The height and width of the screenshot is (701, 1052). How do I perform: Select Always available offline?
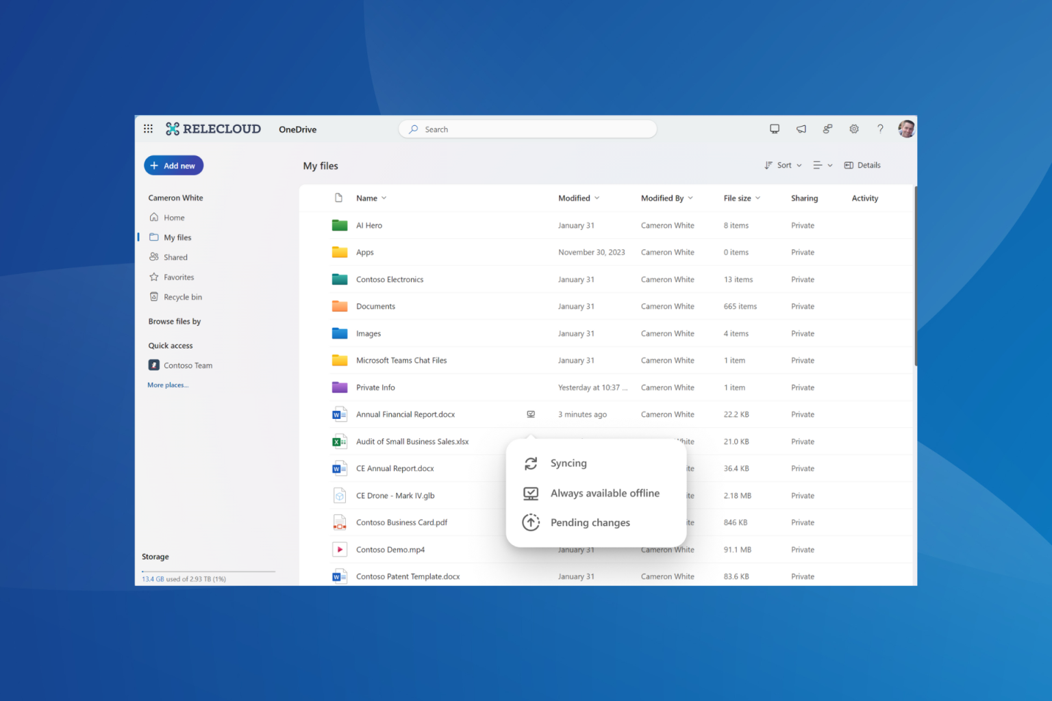605,493
